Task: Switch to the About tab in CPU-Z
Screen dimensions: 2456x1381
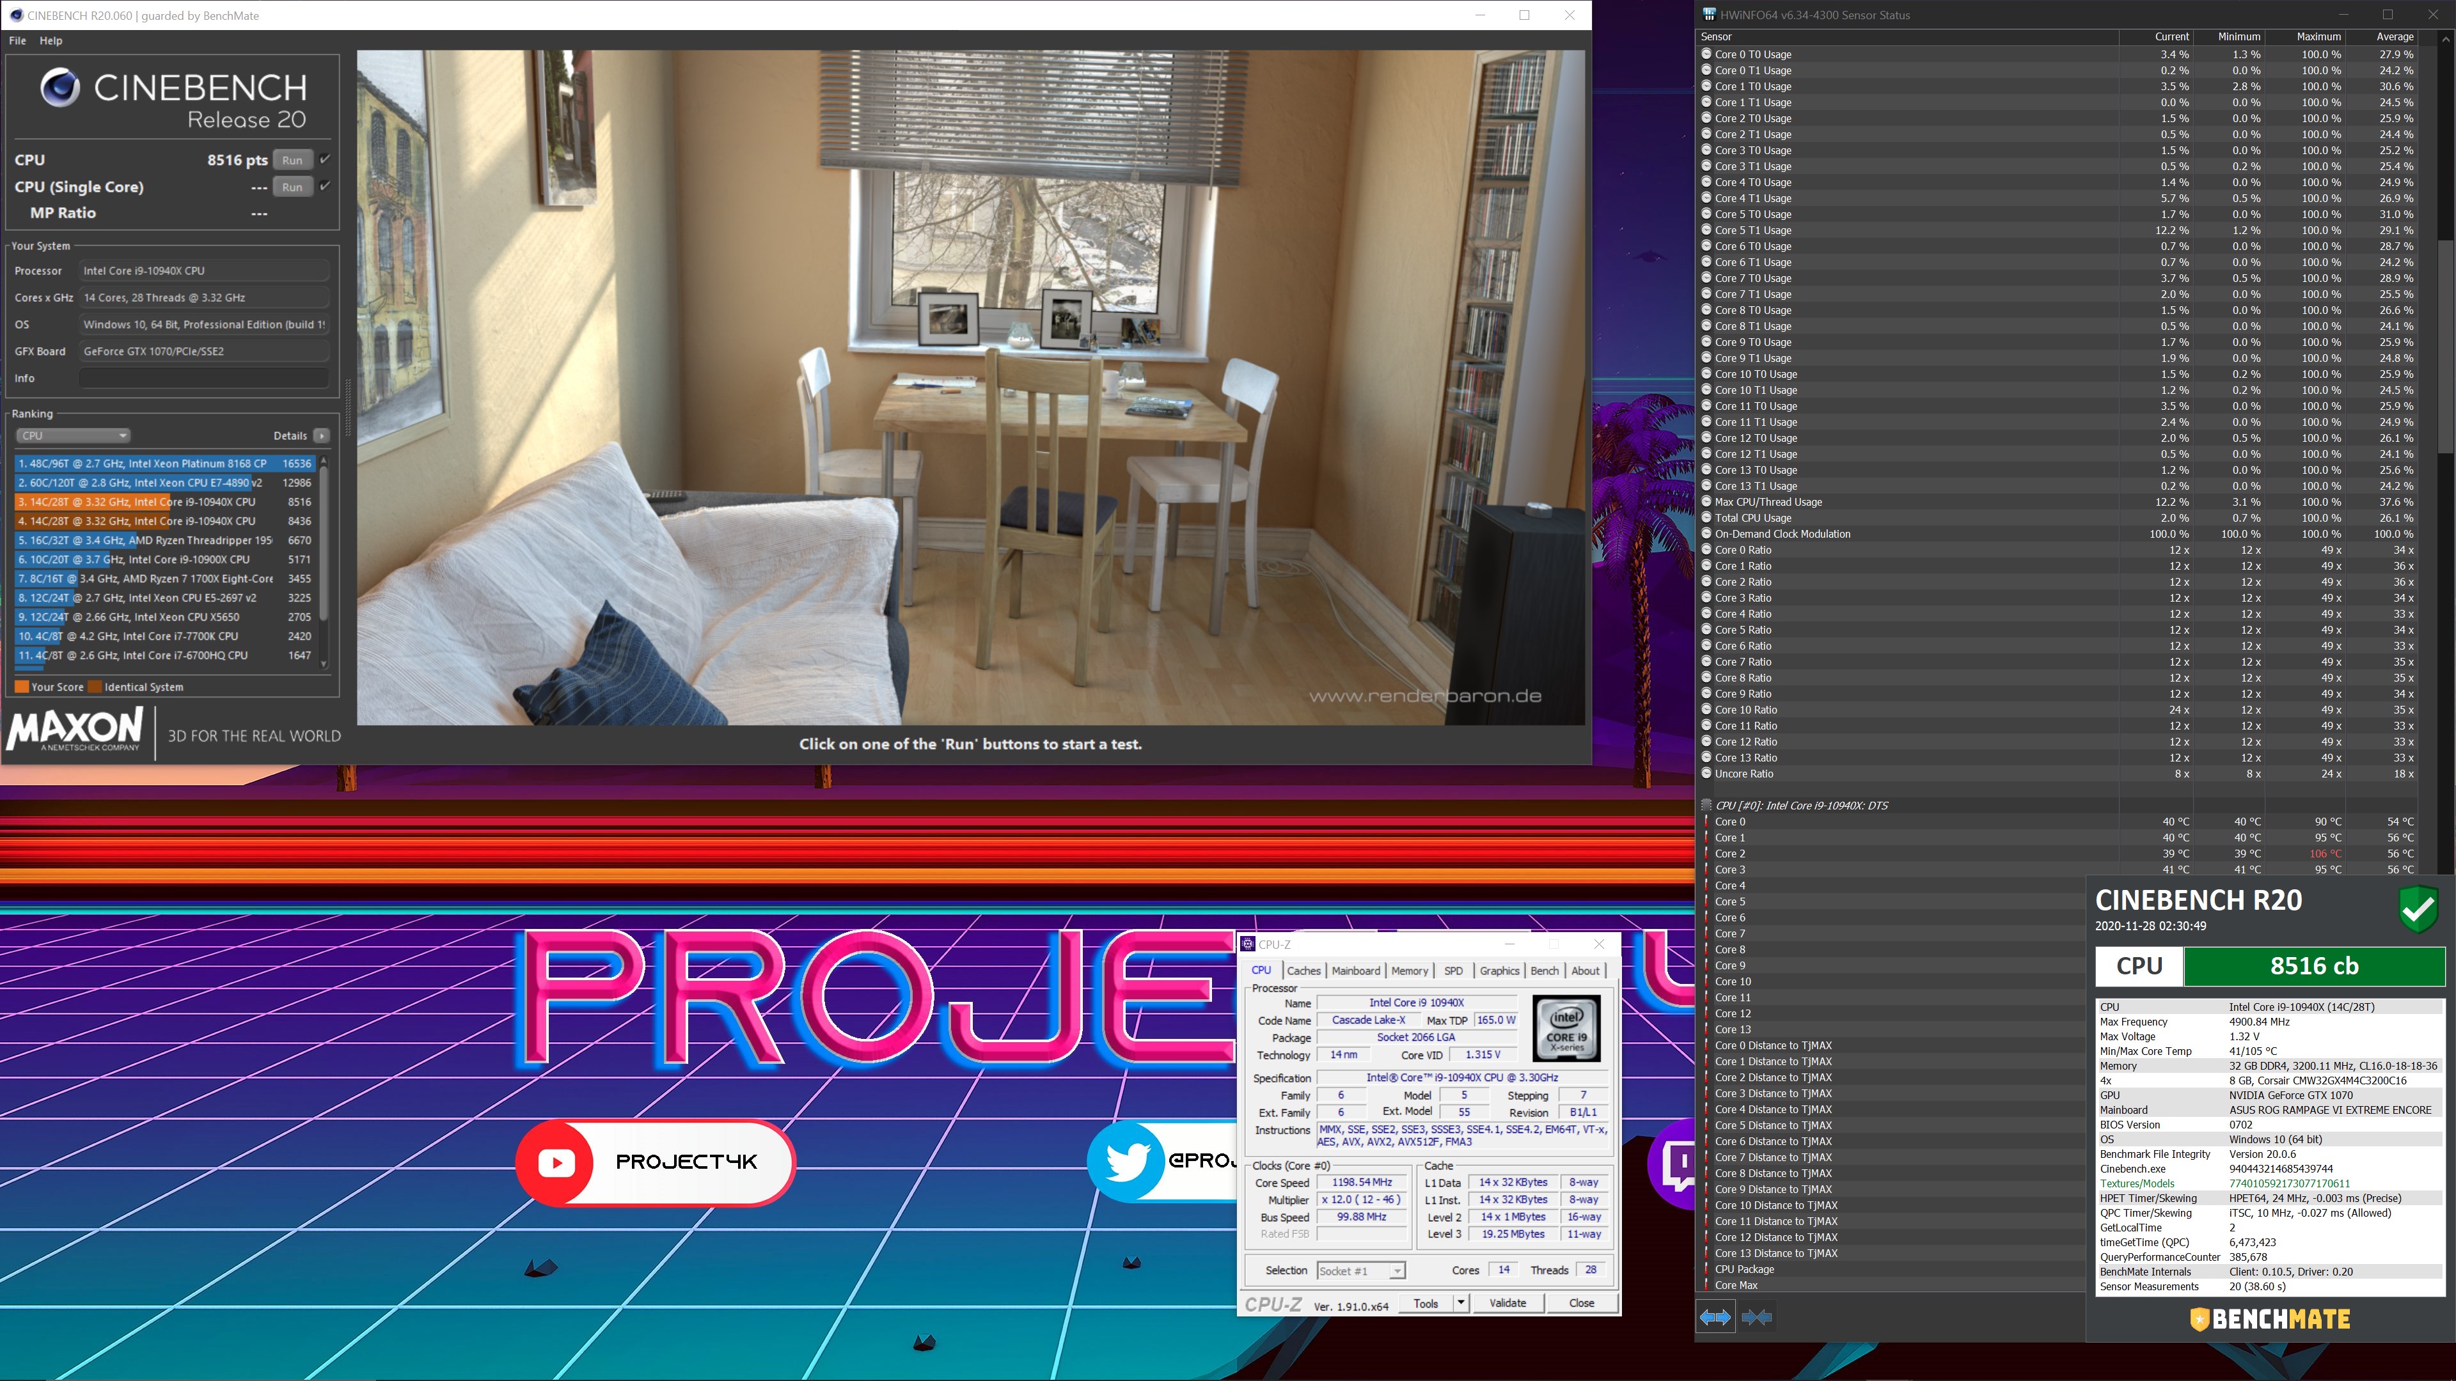Action: click(x=1586, y=971)
